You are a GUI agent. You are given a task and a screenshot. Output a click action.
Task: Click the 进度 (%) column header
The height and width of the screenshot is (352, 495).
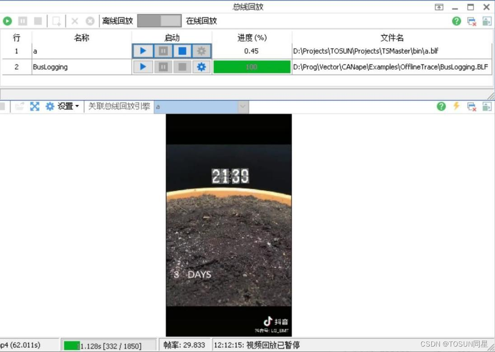pos(252,37)
